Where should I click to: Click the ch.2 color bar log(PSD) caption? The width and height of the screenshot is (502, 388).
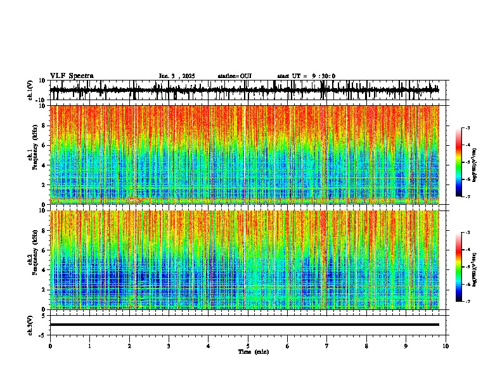(475, 269)
